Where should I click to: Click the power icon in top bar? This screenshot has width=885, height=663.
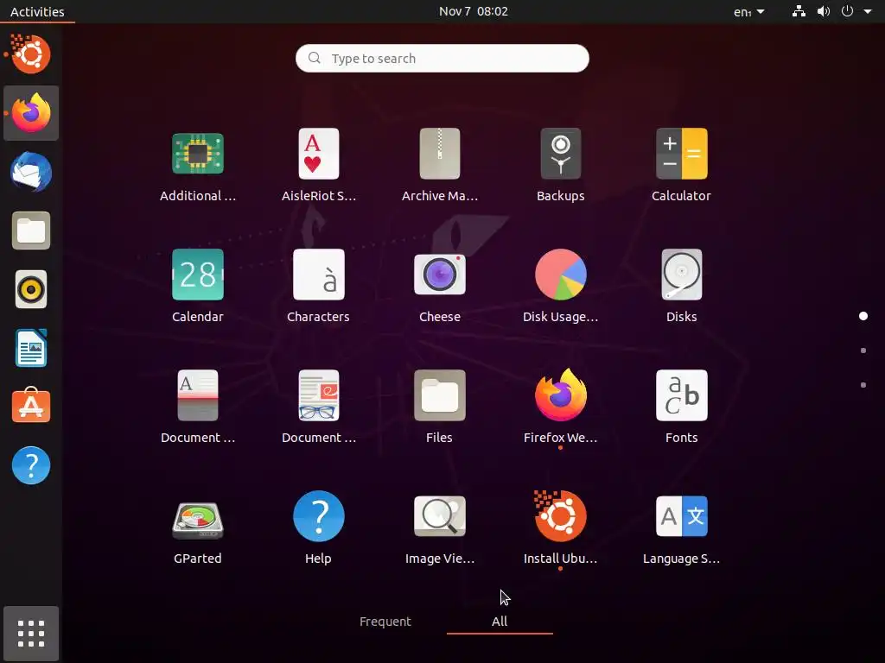pos(847,11)
